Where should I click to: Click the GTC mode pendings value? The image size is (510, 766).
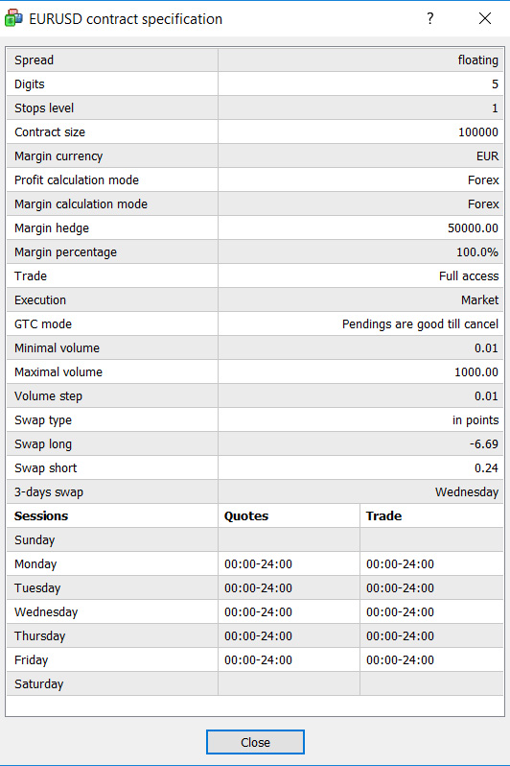(420, 324)
